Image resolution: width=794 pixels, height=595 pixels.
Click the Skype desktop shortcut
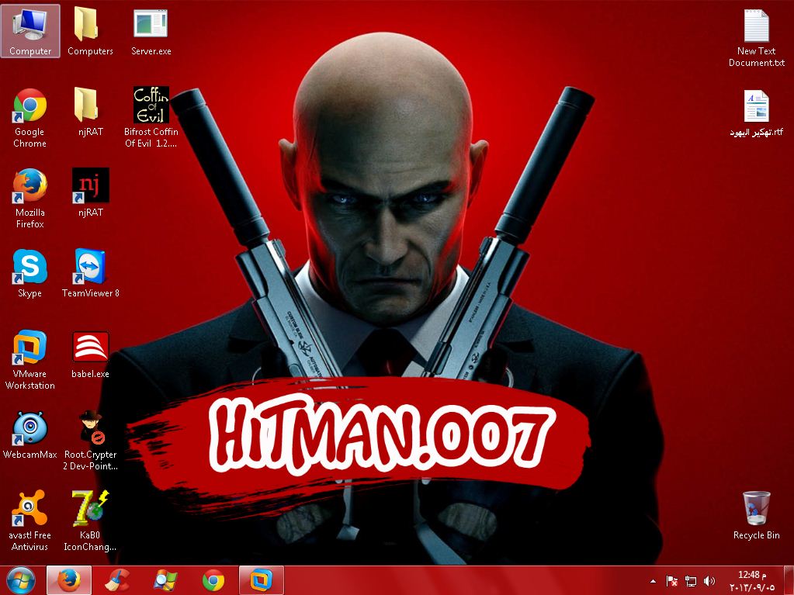click(29, 268)
